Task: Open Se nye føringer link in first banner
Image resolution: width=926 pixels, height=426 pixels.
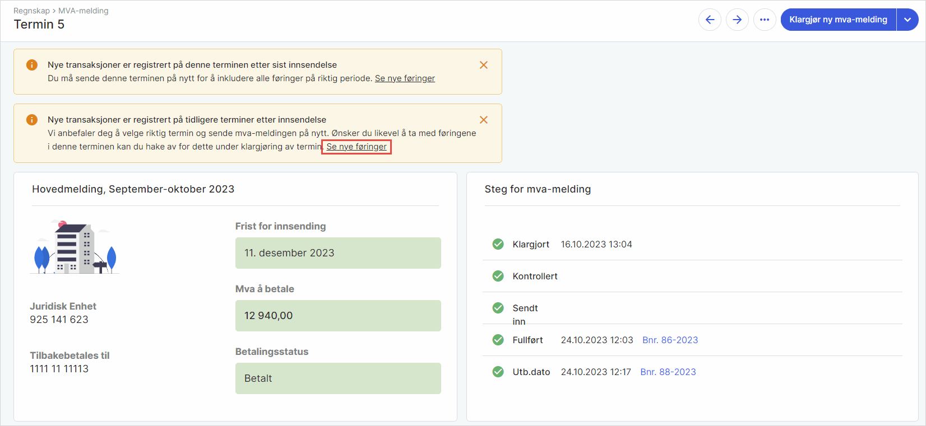Action: 405,78
